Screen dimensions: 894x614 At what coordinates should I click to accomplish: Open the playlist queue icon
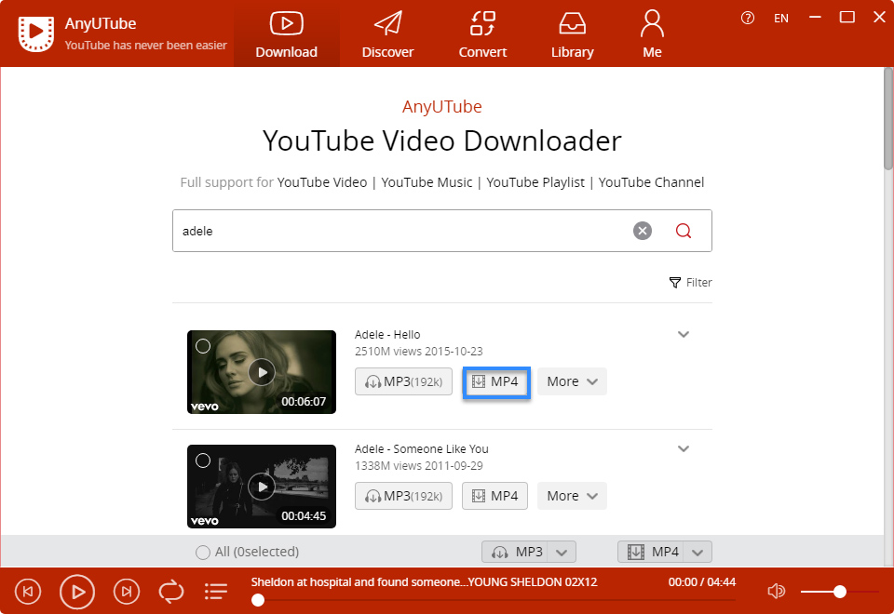pos(215,592)
